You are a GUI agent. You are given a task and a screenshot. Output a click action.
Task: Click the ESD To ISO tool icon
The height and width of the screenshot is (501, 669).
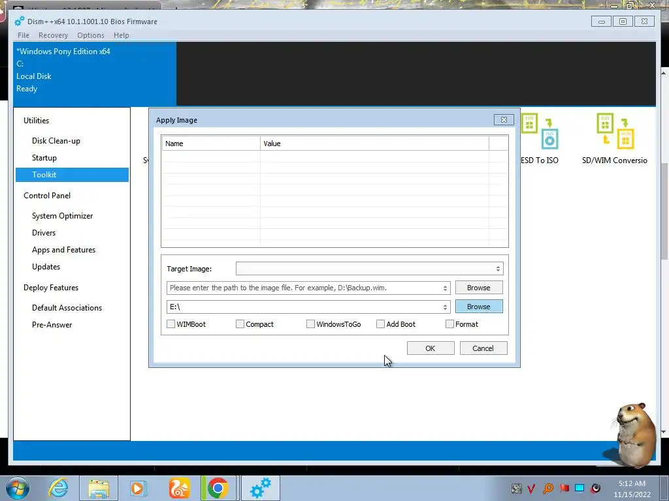coord(540,131)
